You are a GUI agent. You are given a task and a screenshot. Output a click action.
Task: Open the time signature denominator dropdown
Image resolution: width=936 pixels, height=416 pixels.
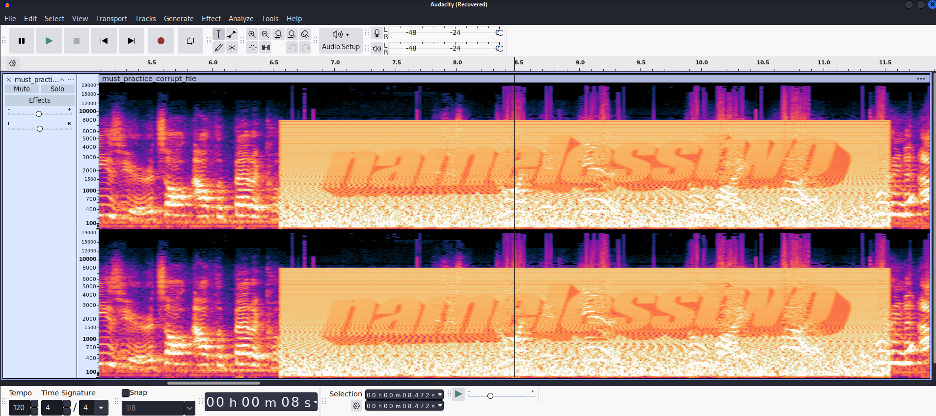[101, 408]
